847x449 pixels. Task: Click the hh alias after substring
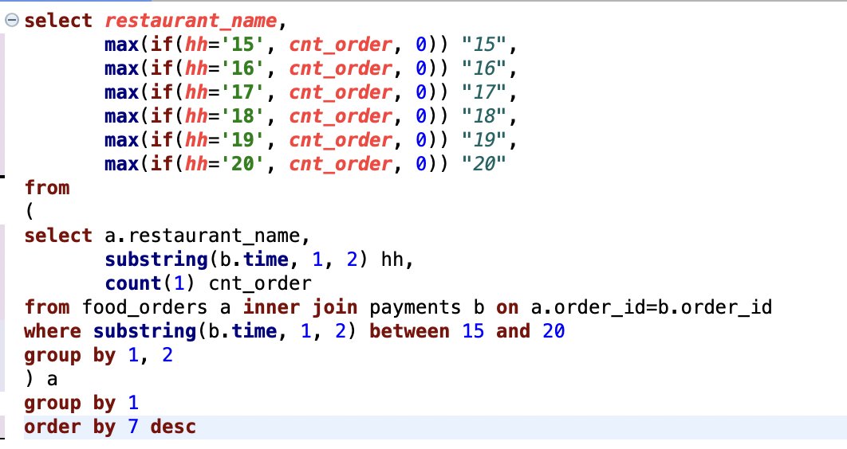392,260
